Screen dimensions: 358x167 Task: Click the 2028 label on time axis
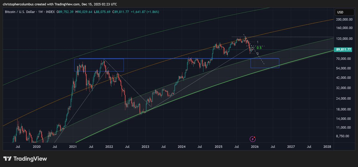(327, 147)
